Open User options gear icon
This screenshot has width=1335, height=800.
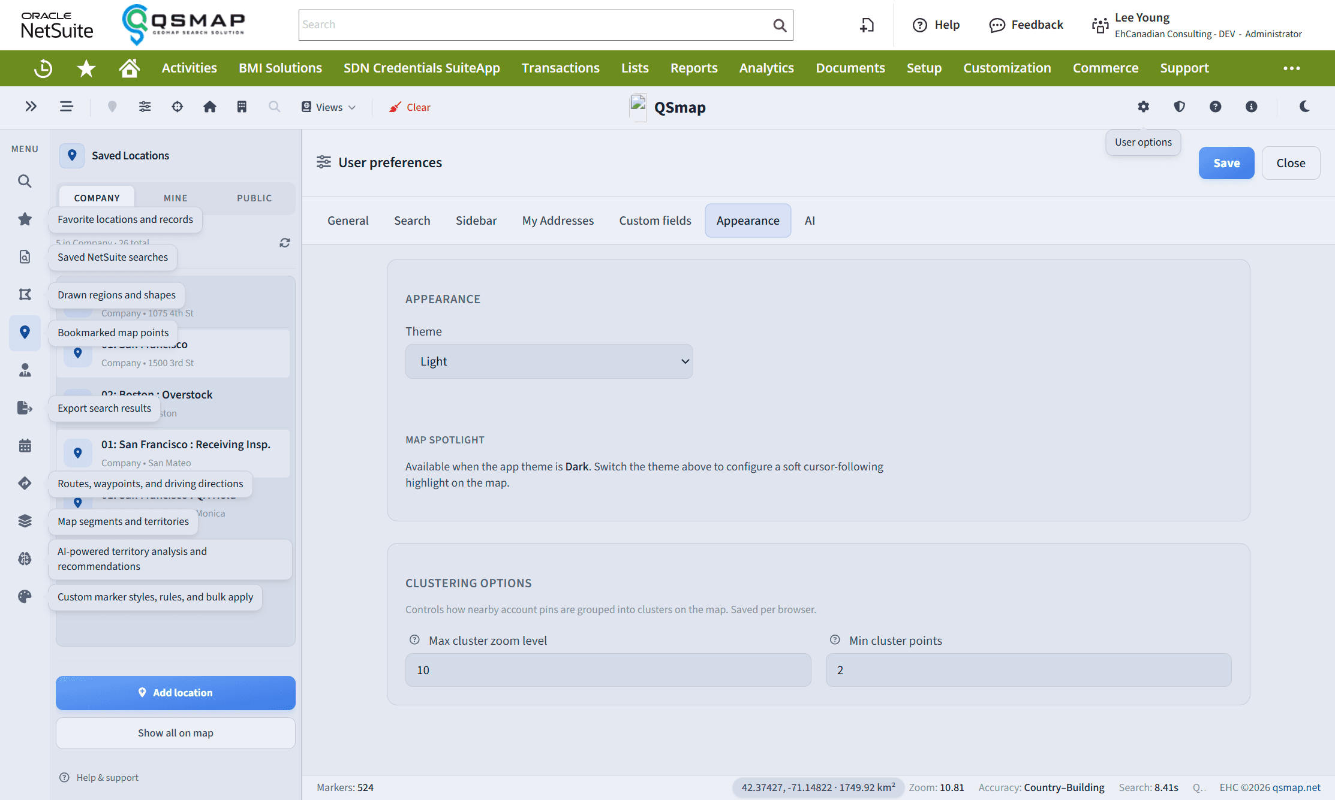(x=1144, y=107)
